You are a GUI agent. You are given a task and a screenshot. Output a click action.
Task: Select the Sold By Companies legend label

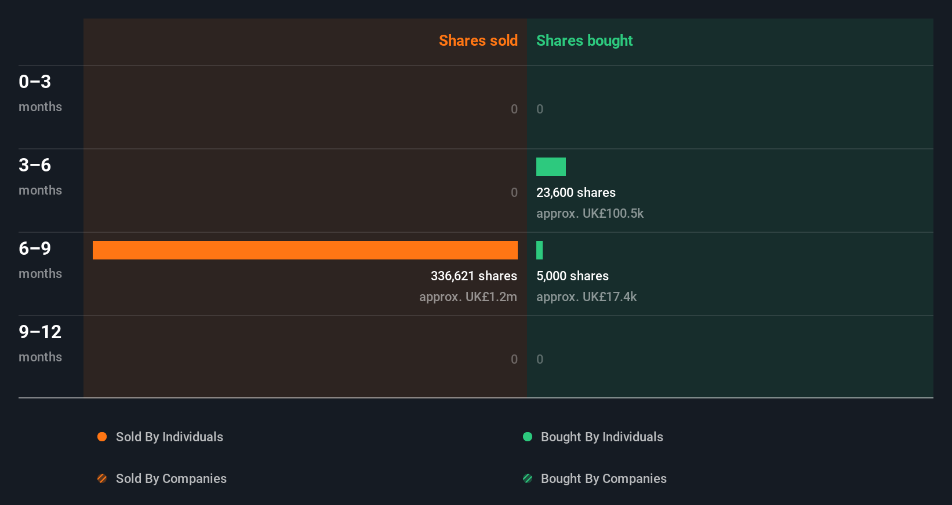171,478
